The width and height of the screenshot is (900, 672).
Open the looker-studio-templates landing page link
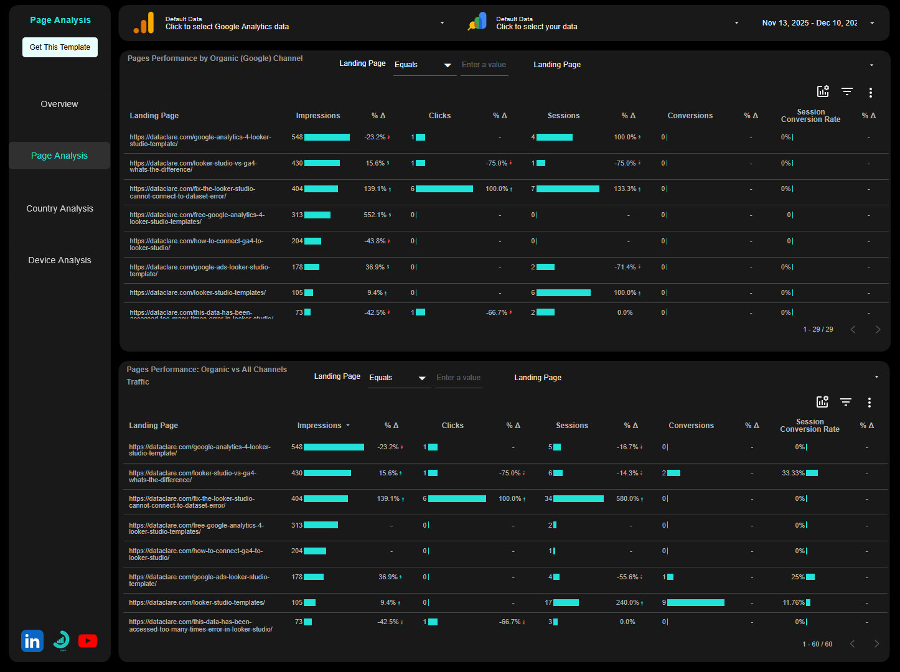pyautogui.click(x=197, y=292)
